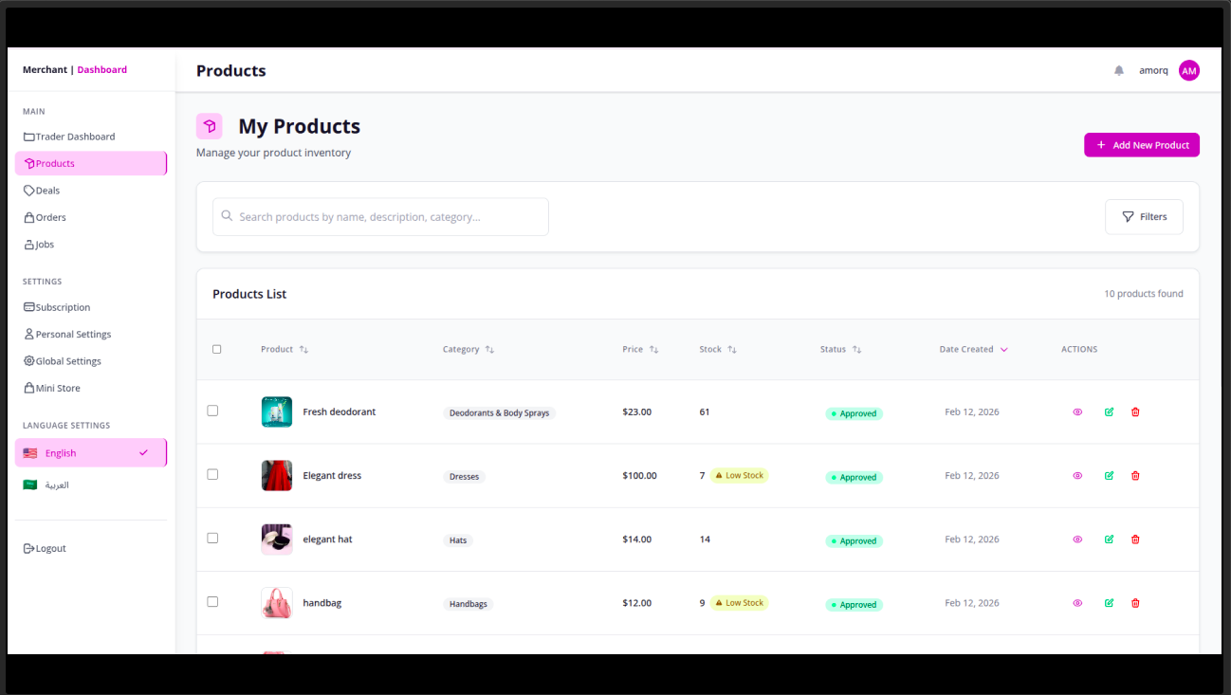Click Deodorants & Body Sprays category tag
The width and height of the screenshot is (1231, 695).
[x=499, y=413]
